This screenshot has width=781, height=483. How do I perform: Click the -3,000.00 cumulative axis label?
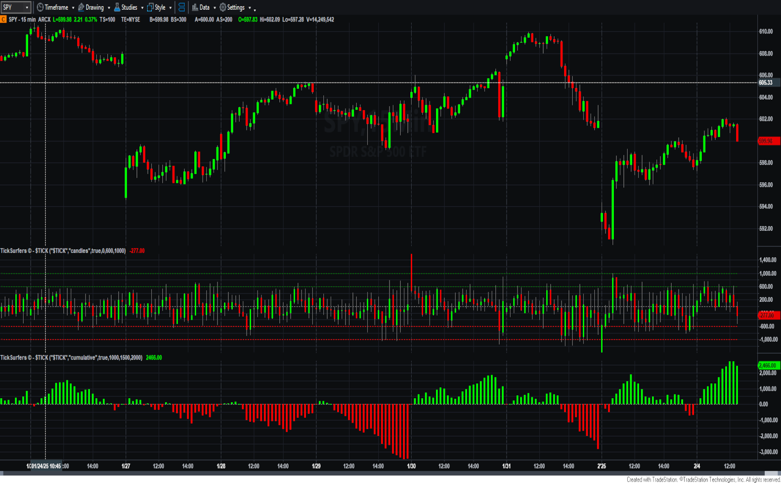768,452
